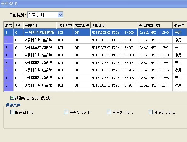The height and width of the screenshot is (142, 187).
Task: Click Local HMI : LB-5 cell
Action: (155, 70)
